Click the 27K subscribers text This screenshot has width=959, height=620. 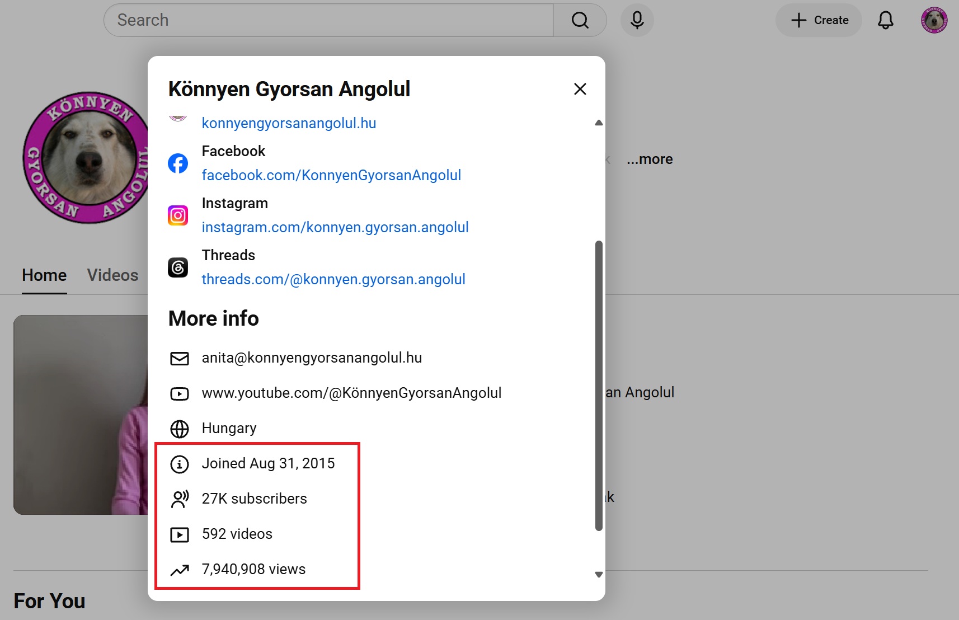[x=254, y=499]
